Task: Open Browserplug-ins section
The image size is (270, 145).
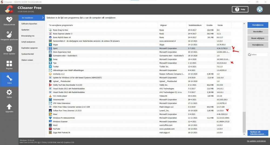Action: coord(32,36)
